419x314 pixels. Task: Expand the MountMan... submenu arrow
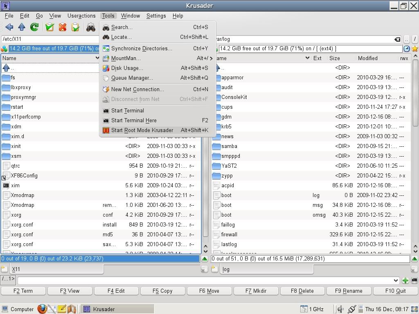[212, 58]
